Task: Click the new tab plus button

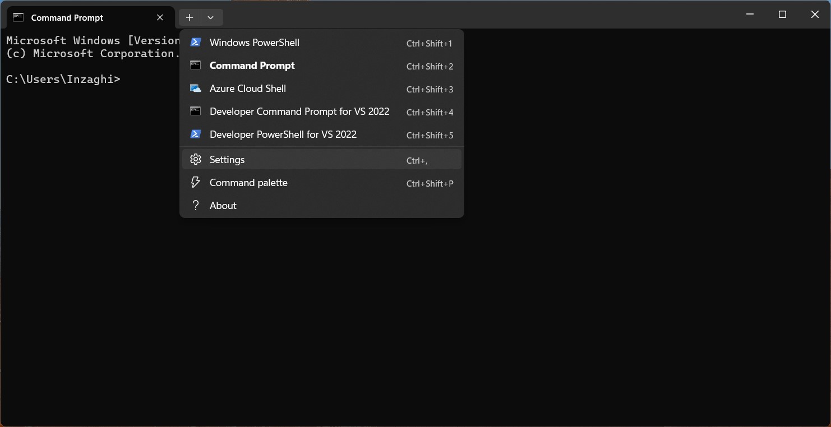Action: [190, 17]
